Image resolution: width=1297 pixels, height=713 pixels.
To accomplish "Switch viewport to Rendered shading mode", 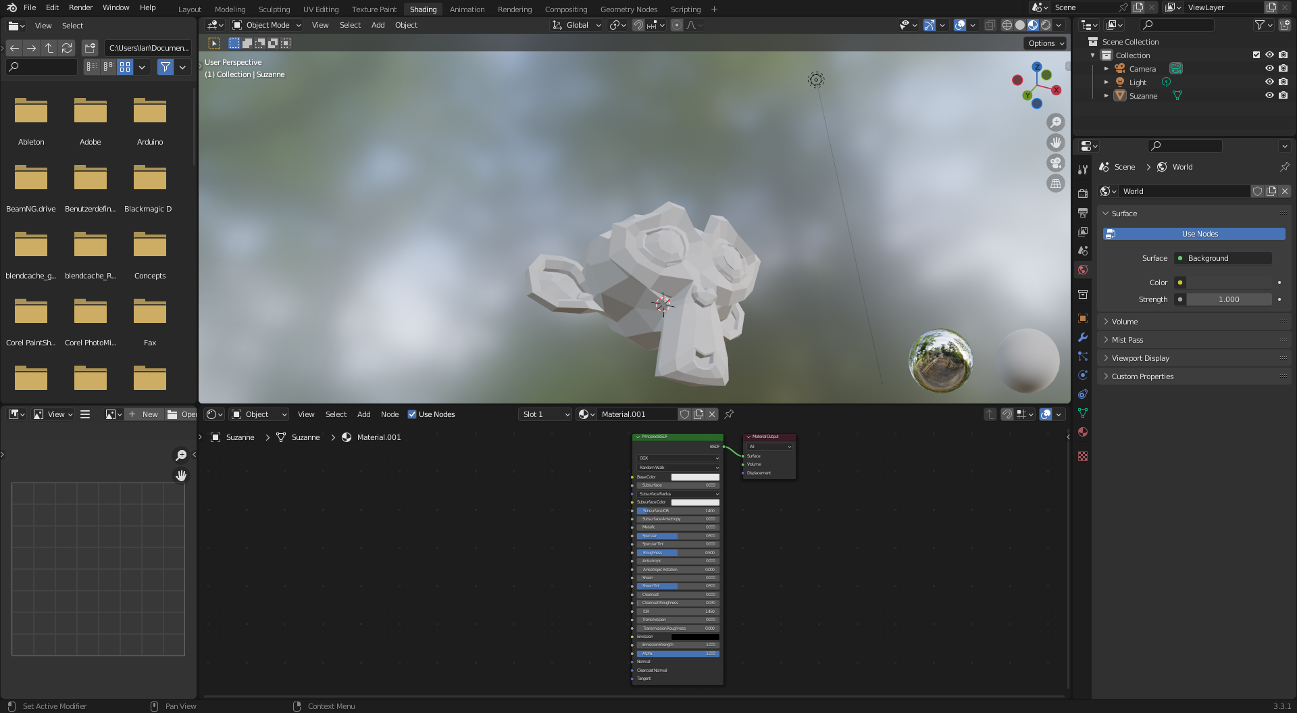I will pyautogui.click(x=1045, y=25).
